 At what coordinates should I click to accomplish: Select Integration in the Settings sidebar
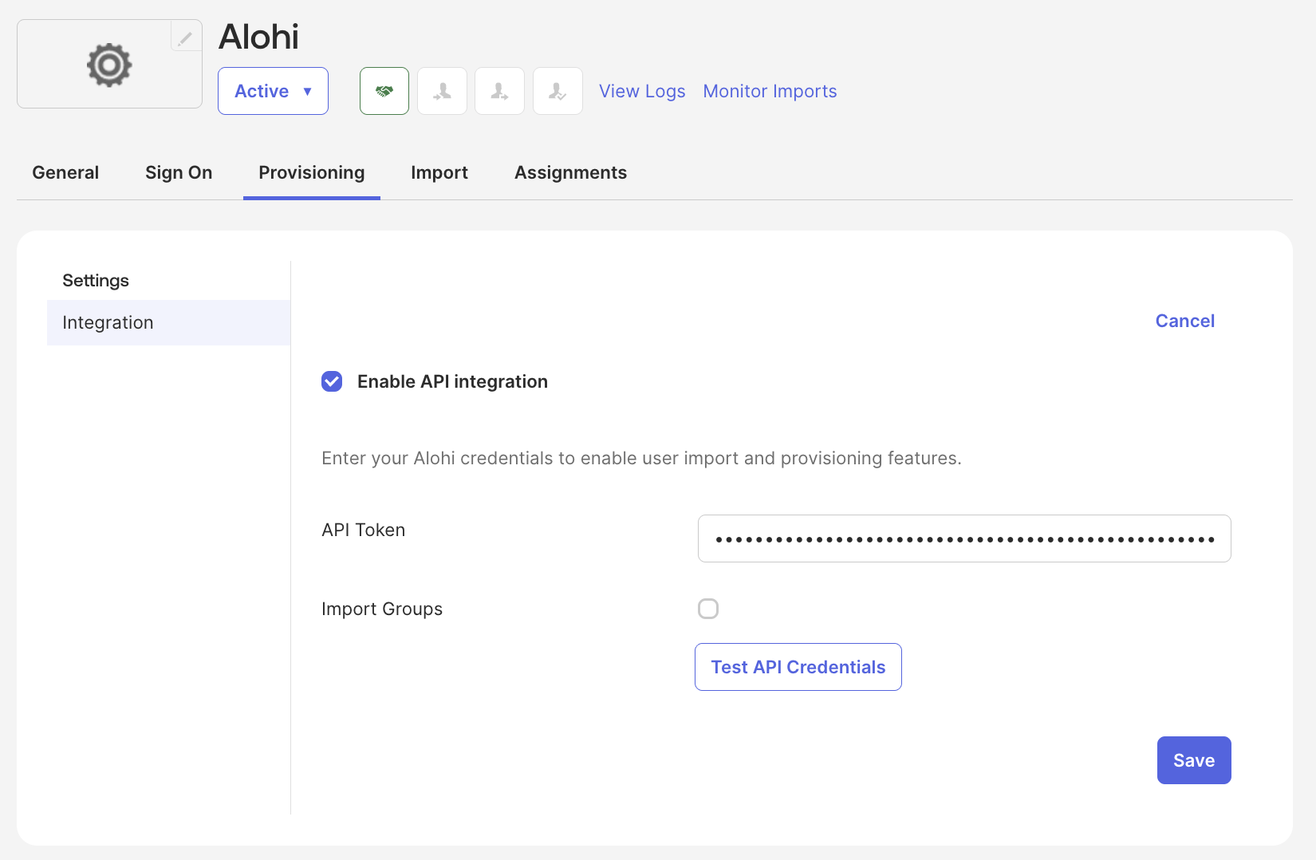168,322
